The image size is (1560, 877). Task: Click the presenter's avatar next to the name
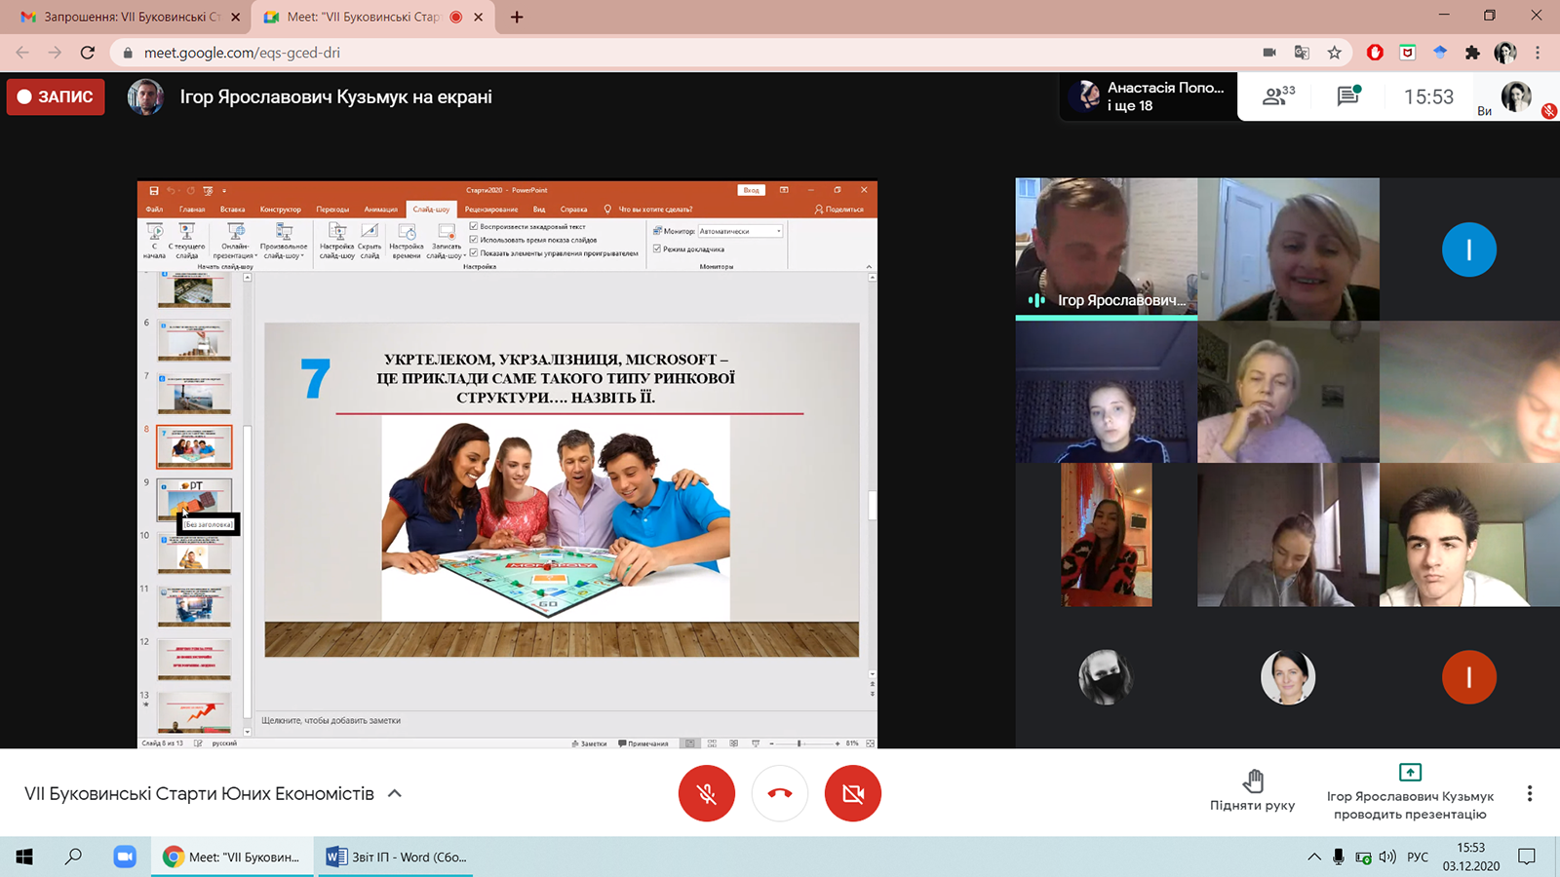point(145,96)
